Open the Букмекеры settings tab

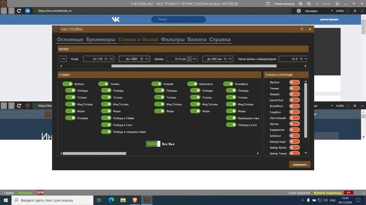(x=101, y=39)
